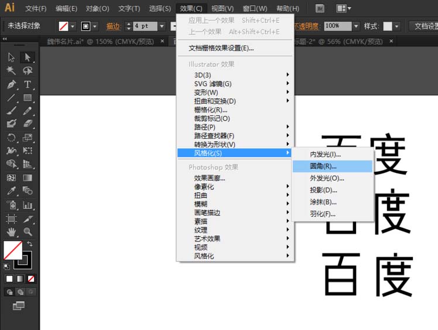Select the Mesh tool
This screenshot has height=330, width=438.
[x=12, y=178]
